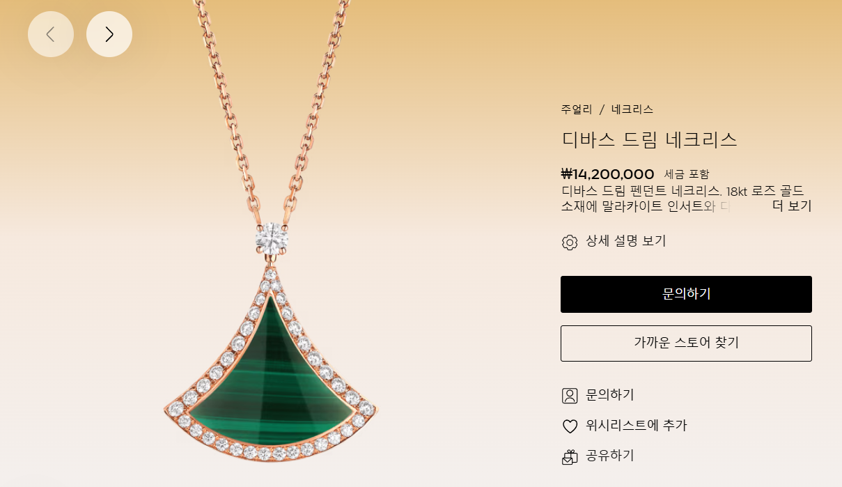Click the ₩14,200,000 price text
Image resolution: width=842 pixels, height=487 pixels.
[x=607, y=174]
